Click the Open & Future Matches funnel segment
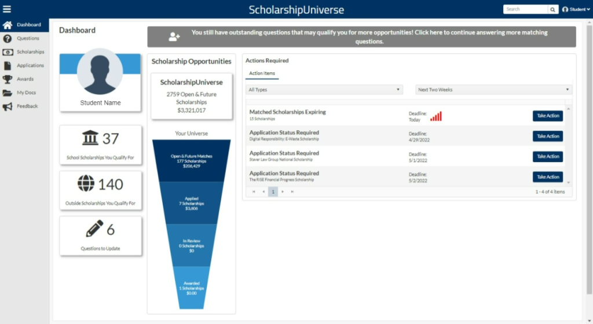 click(191, 161)
